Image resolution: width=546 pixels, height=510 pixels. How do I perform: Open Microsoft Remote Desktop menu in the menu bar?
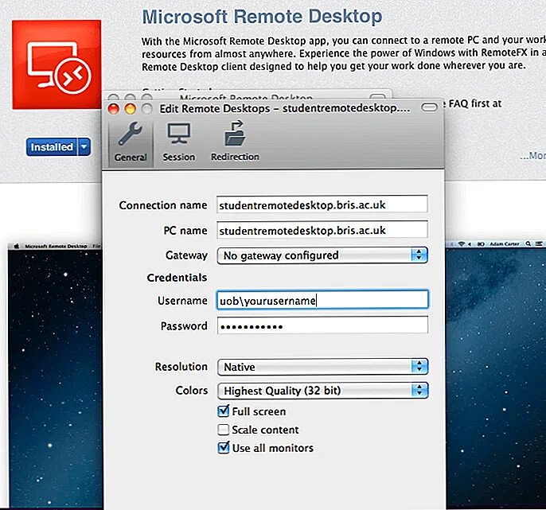tap(56, 246)
